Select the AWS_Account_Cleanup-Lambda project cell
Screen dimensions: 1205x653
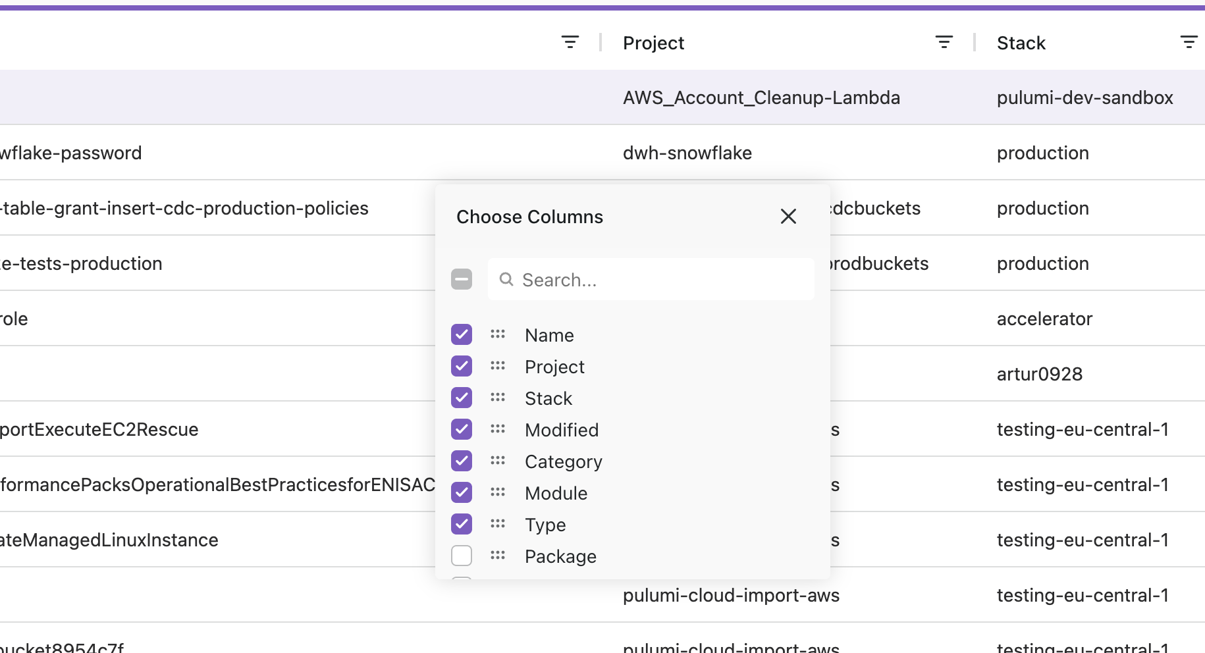[x=761, y=97]
